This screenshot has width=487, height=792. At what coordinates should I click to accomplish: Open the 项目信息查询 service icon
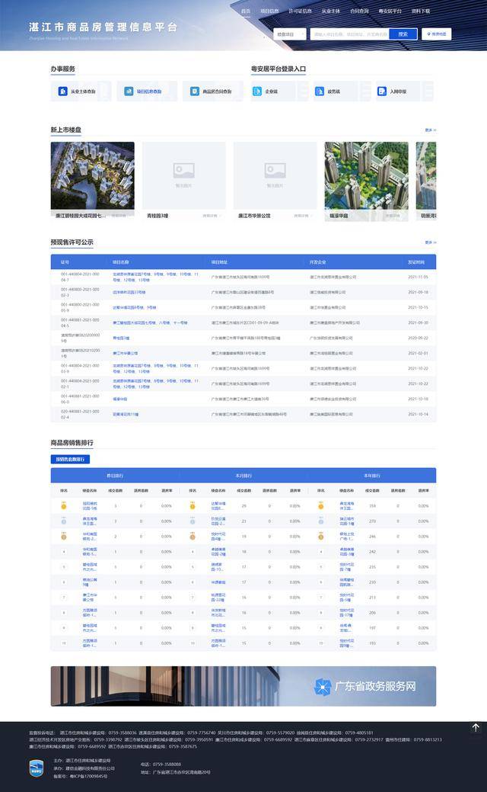(129, 91)
